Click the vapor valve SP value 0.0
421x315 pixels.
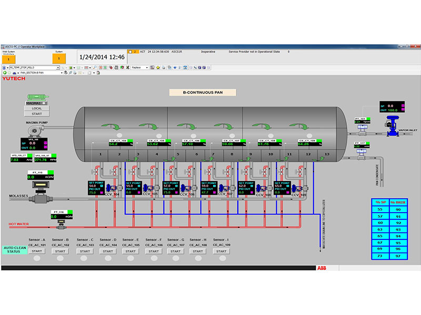coord(390,106)
